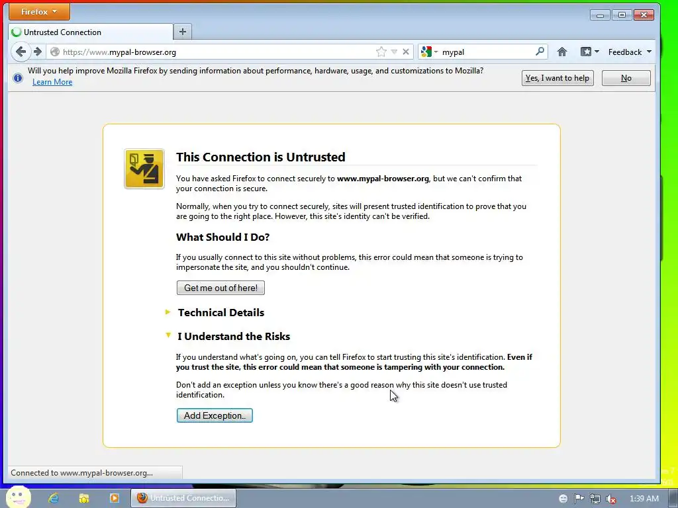Click the round tray icon beside the flag
Screen dimensions: 678x508
tap(563, 499)
